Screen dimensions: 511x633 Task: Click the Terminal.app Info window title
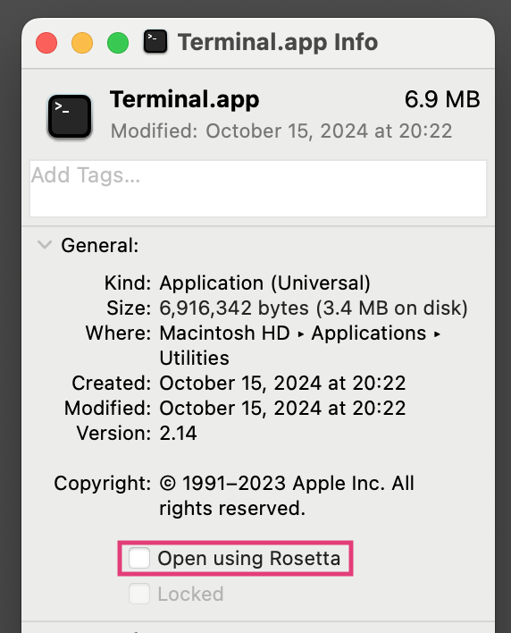point(278,42)
